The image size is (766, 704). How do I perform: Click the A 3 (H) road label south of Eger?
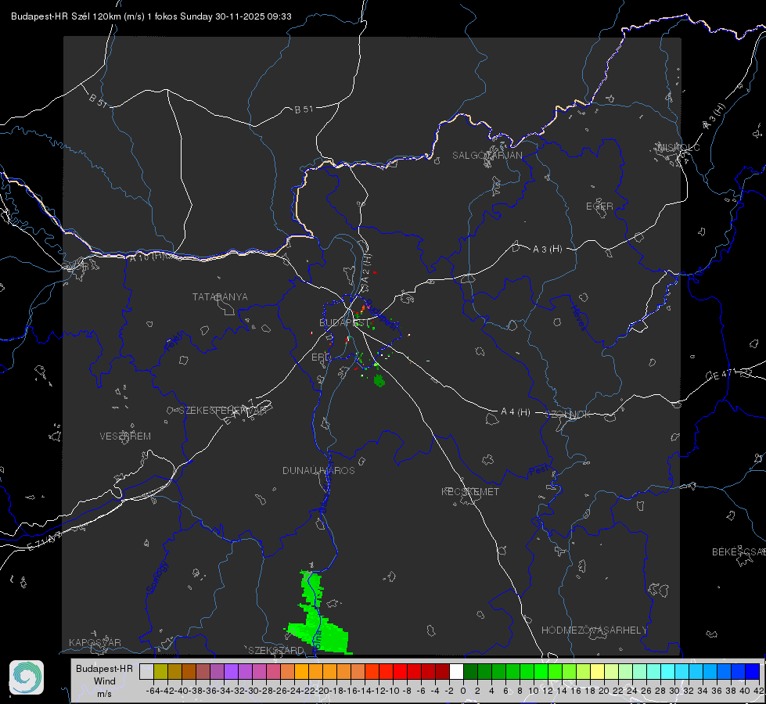pyautogui.click(x=547, y=250)
